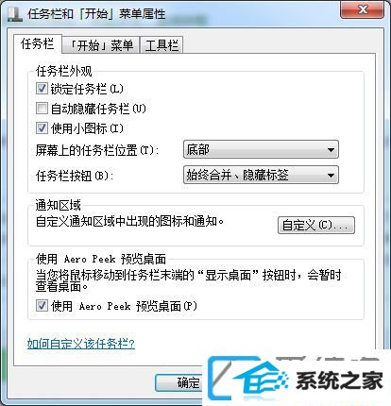This screenshot has width=391, height=406.
Task: Enable the 自动隐藏任务栏 checkbox
Action: 42,109
